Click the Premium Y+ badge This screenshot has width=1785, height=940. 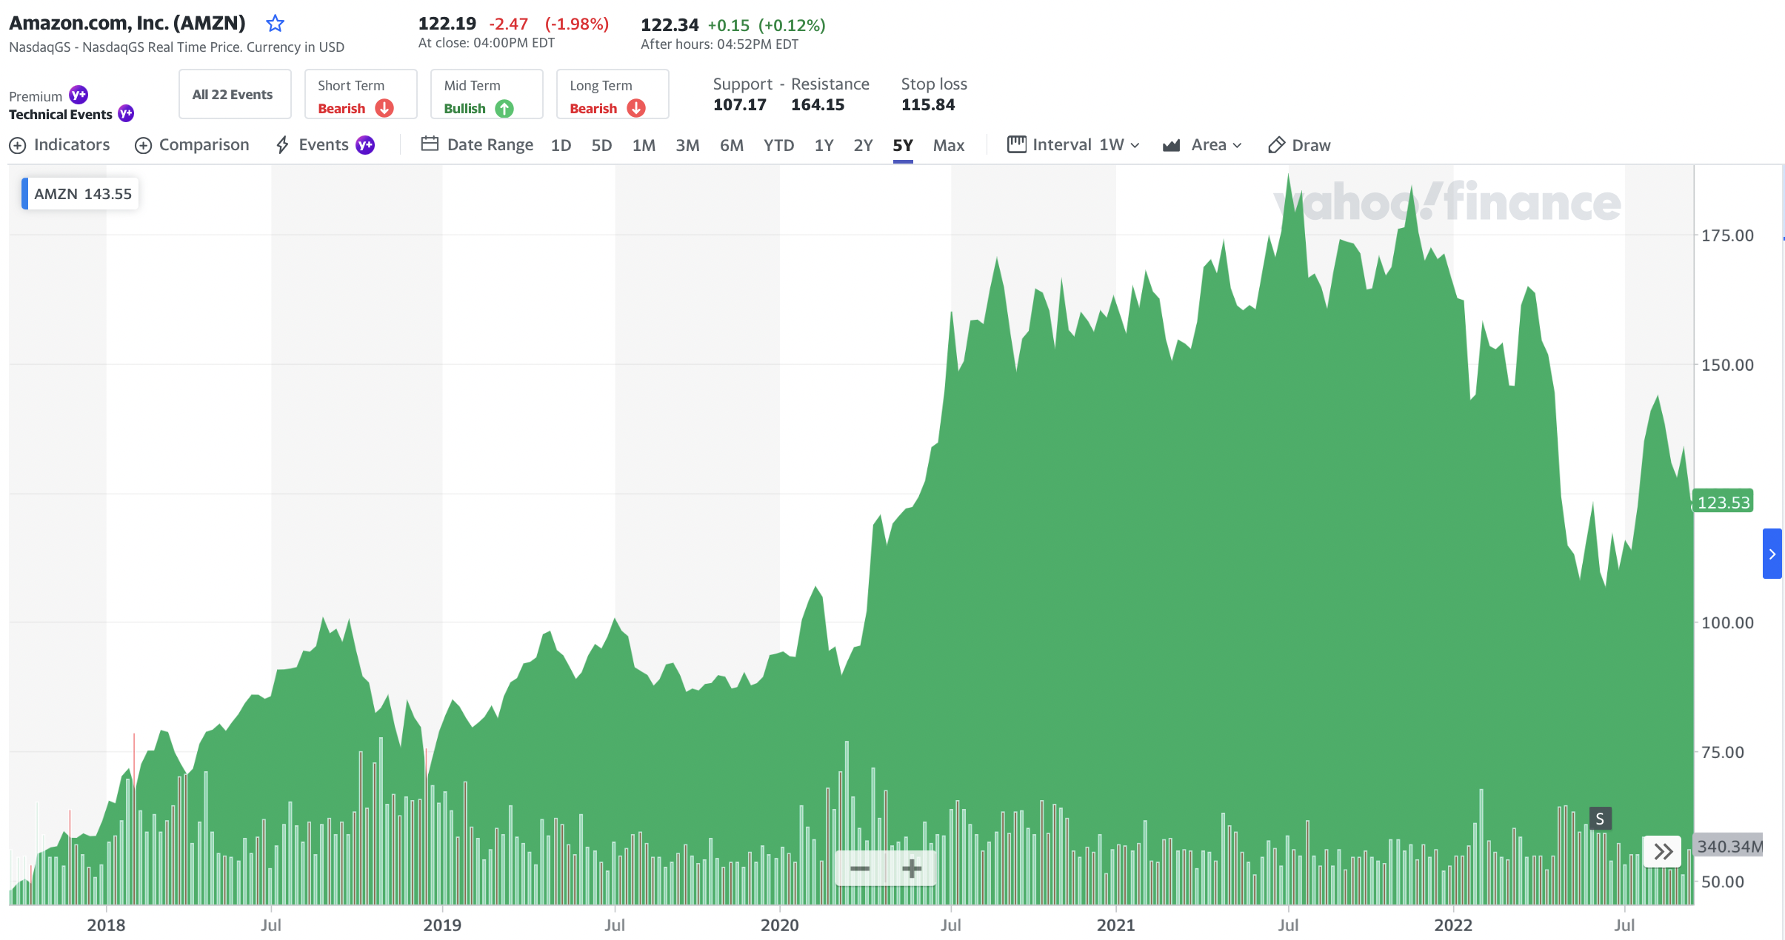[79, 95]
